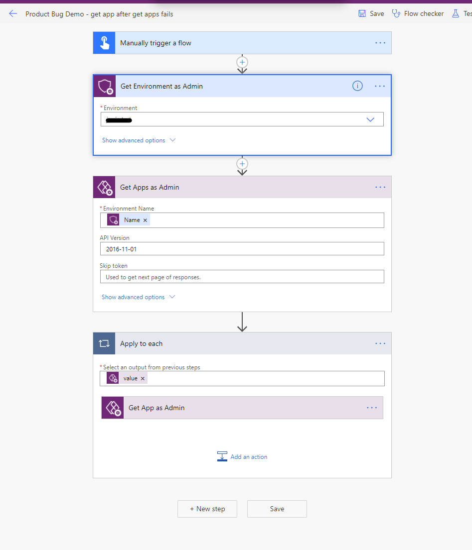Open the trigger's ellipsis menu
Viewport: 472px width, 550px height.
click(x=380, y=43)
